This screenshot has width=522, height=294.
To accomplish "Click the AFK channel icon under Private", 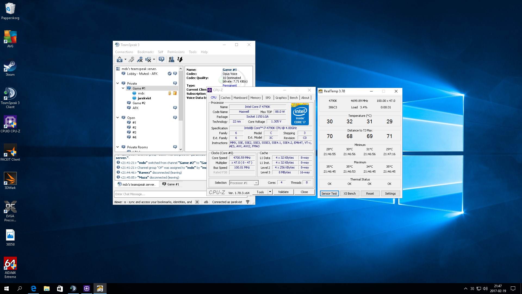I will point(129,108).
